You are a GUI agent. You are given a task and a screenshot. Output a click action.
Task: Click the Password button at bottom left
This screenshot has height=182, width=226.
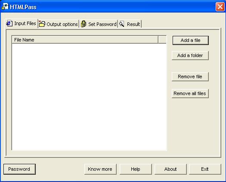pyautogui.click(x=20, y=169)
